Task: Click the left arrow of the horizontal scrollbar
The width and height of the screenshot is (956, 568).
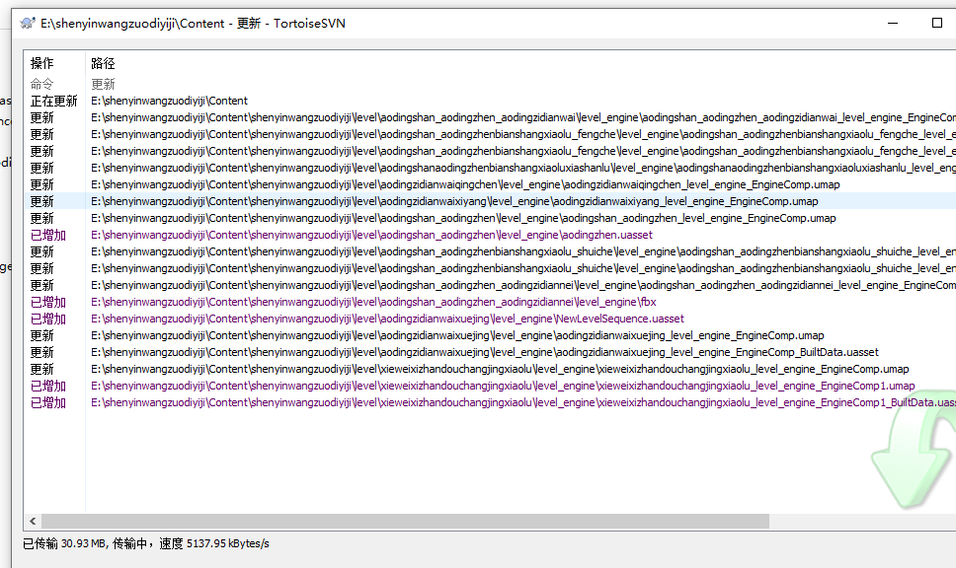Action: tap(32, 521)
